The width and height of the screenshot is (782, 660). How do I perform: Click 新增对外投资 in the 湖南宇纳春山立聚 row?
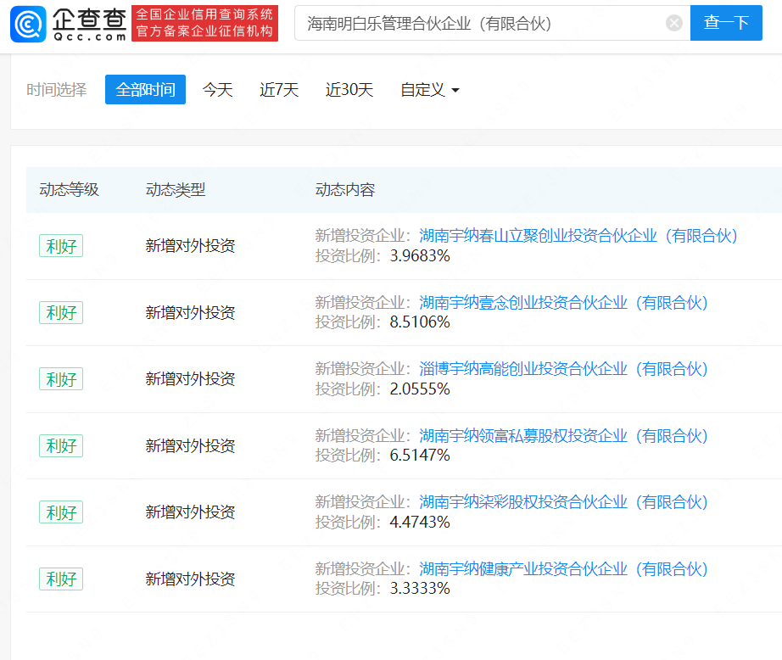(190, 245)
